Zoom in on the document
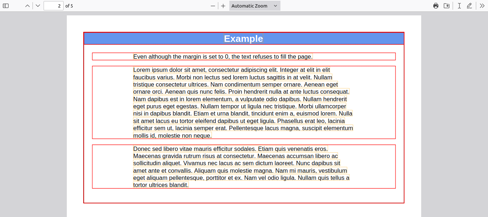The height and width of the screenshot is (217, 488). pos(223,6)
